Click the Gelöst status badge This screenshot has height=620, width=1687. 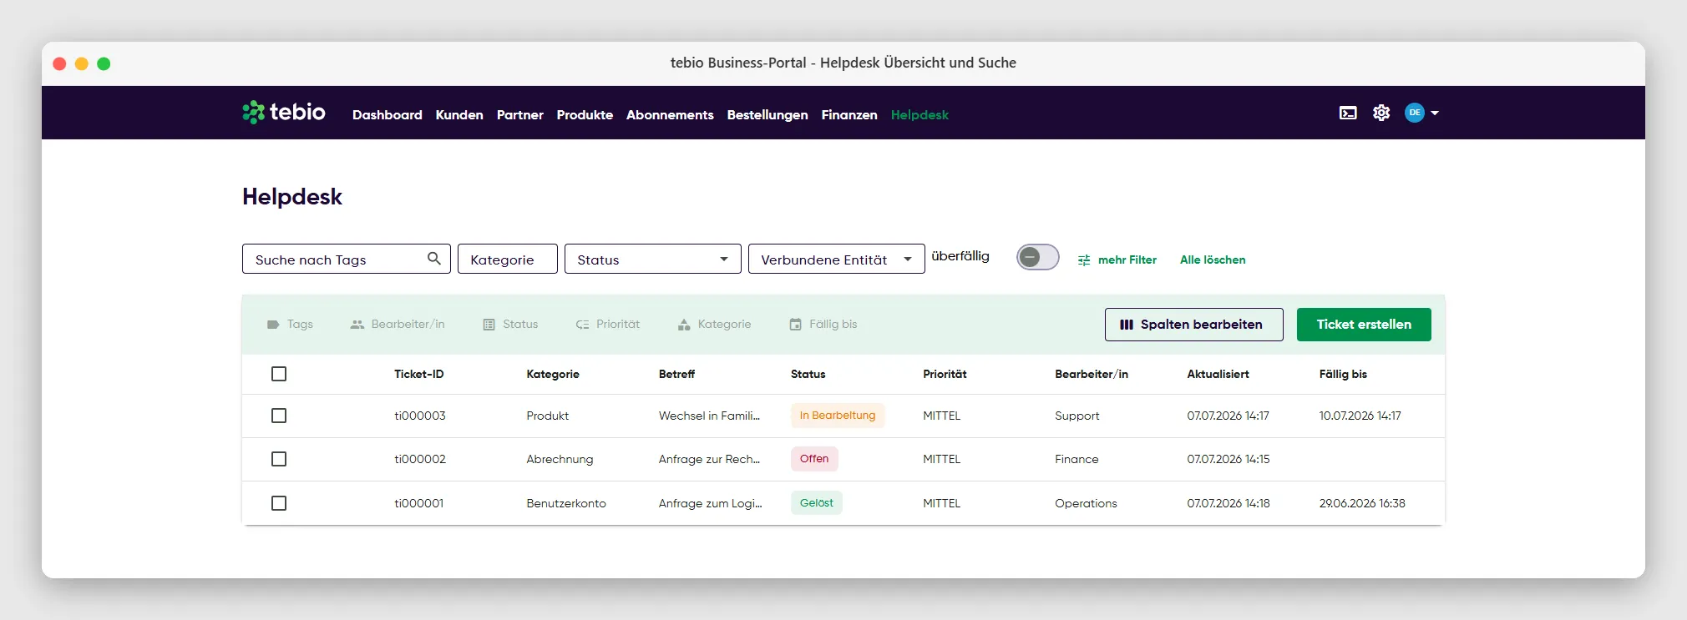[x=817, y=503]
